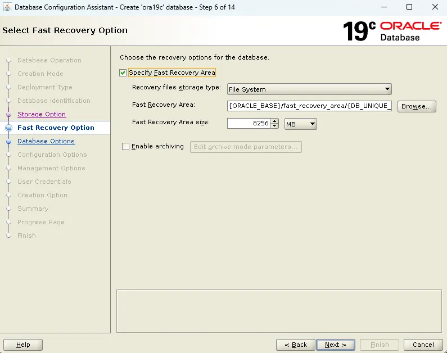Decrease Fast Recovery Area size with down arrow
The height and width of the screenshot is (353, 447).
click(x=274, y=126)
